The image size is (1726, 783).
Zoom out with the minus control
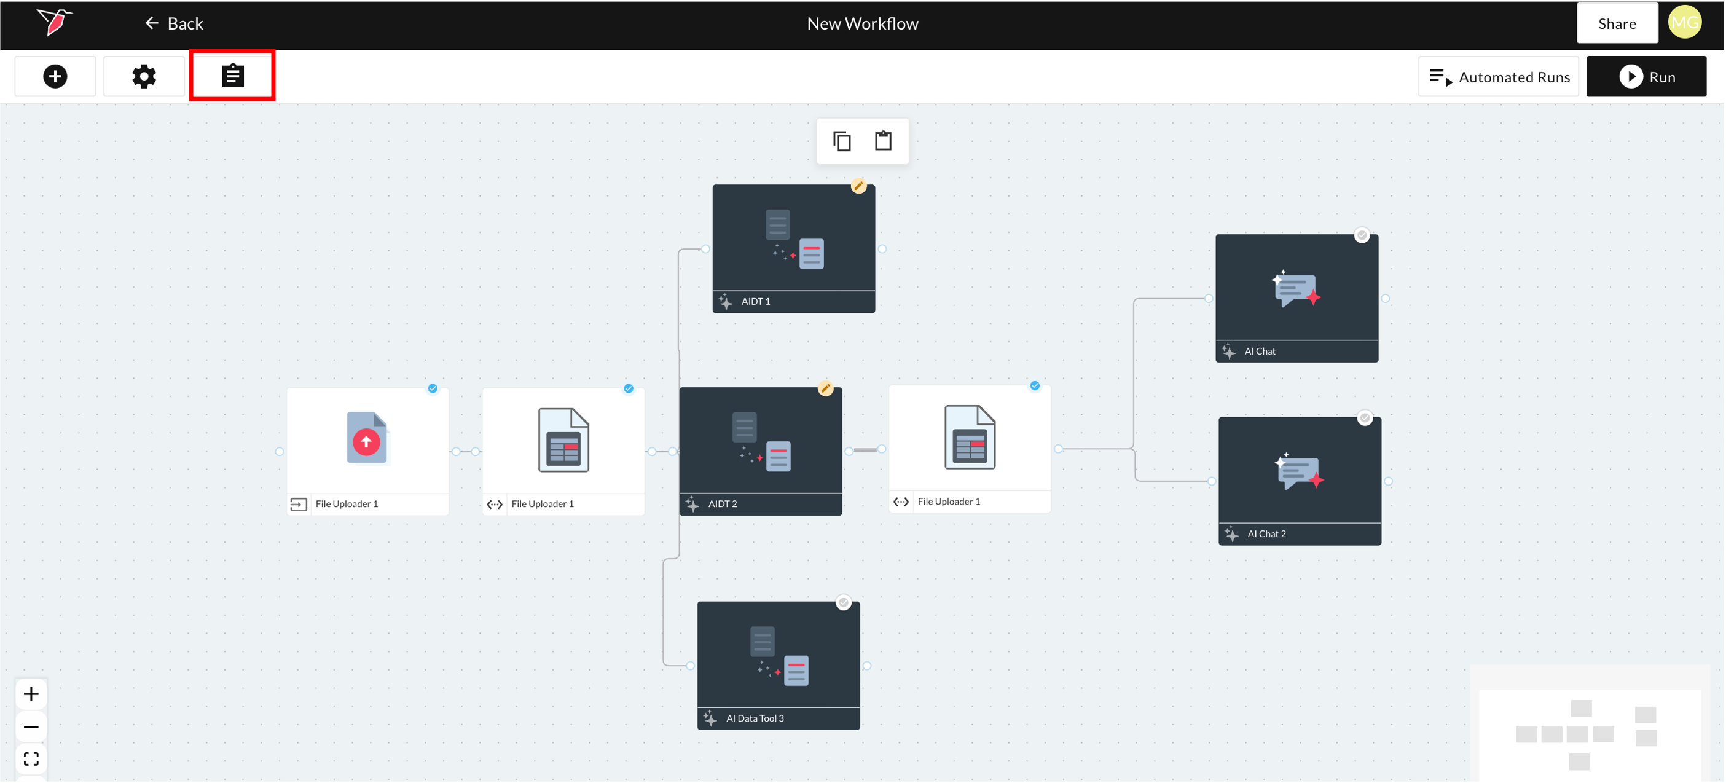(x=31, y=726)
